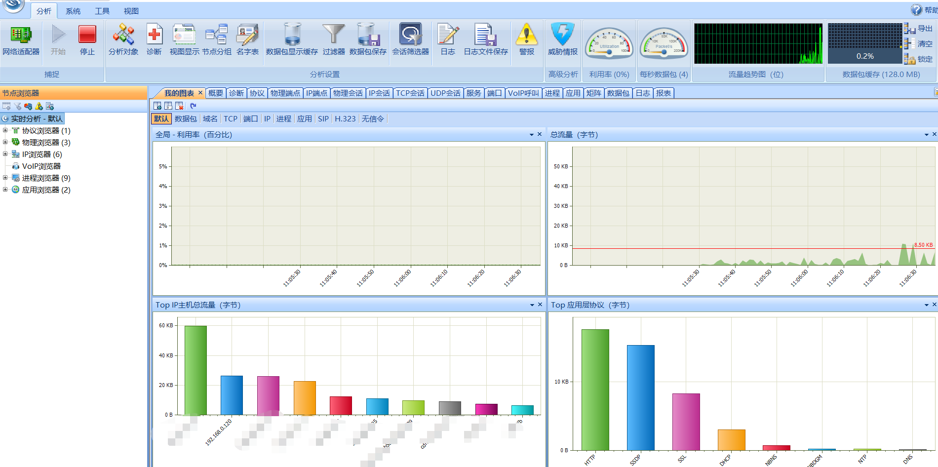Select the 无信令 chart group button

coord(373,118)
